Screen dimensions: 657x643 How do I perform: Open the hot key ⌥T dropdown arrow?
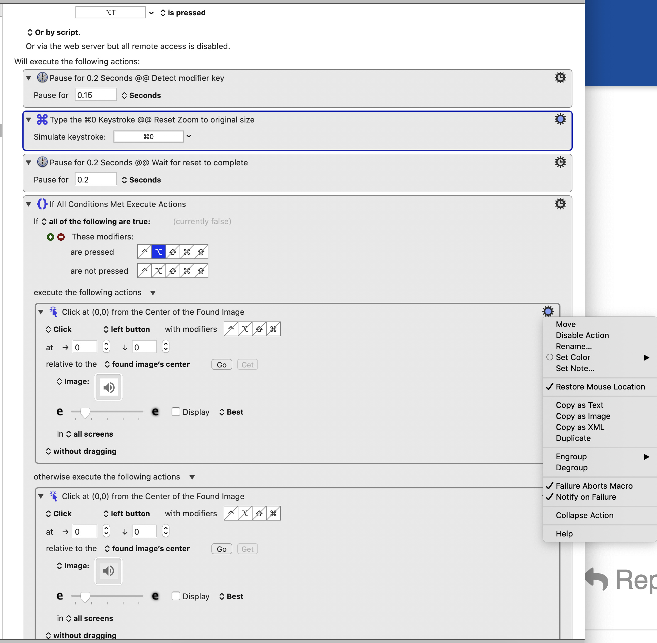point(151,13)
